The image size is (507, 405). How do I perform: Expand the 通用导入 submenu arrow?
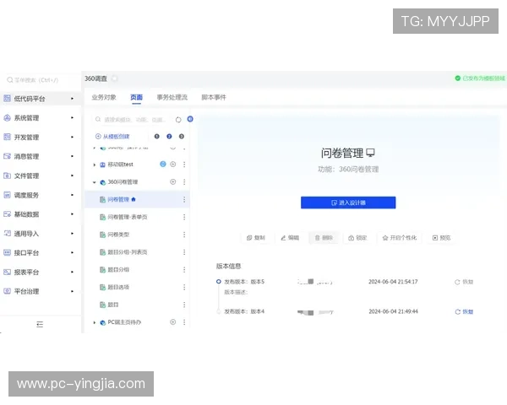click(72, 233)
